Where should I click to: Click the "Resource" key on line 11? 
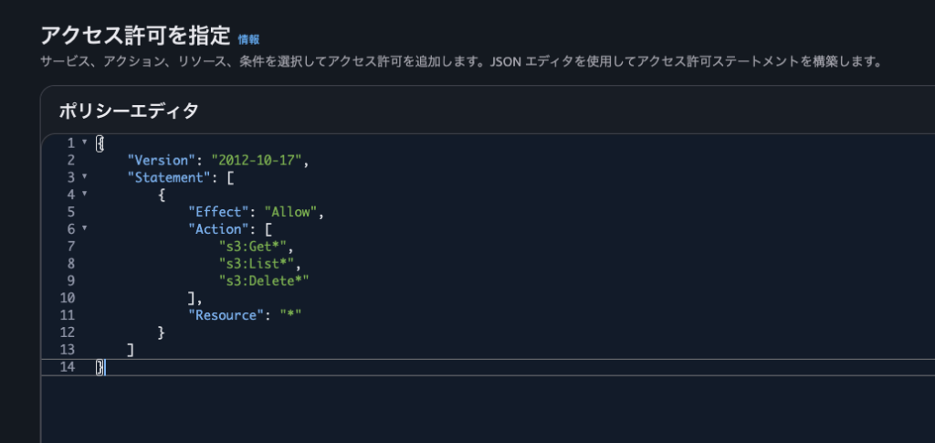226,315
